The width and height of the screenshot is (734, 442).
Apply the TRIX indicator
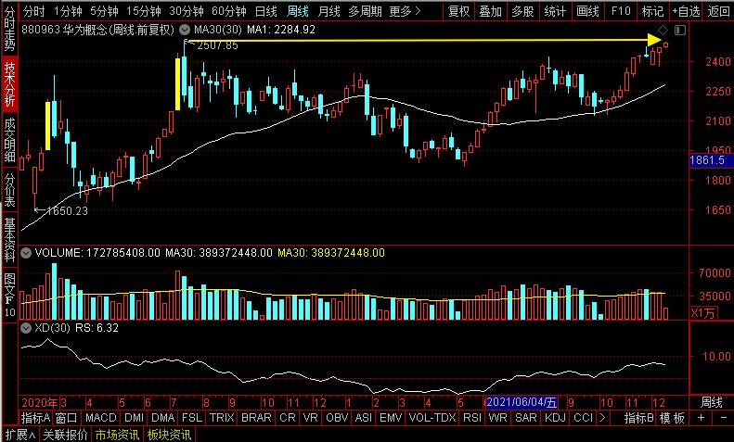(222, 418)
